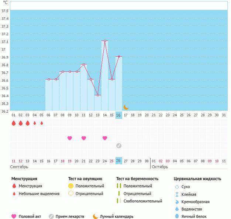Click the 37.1 temperature peak point on day 14

[x=105, y=41]
